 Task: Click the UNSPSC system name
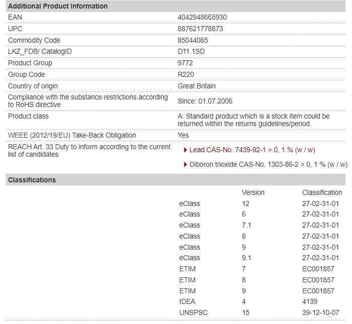193,312
